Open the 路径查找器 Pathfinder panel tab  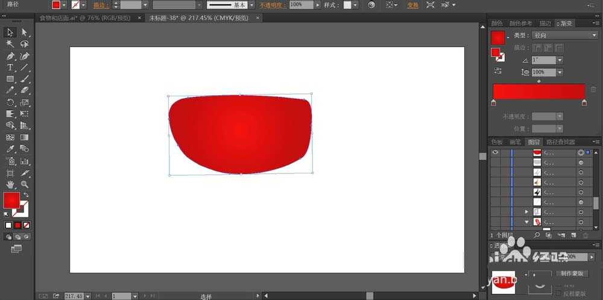coord(561,142)
